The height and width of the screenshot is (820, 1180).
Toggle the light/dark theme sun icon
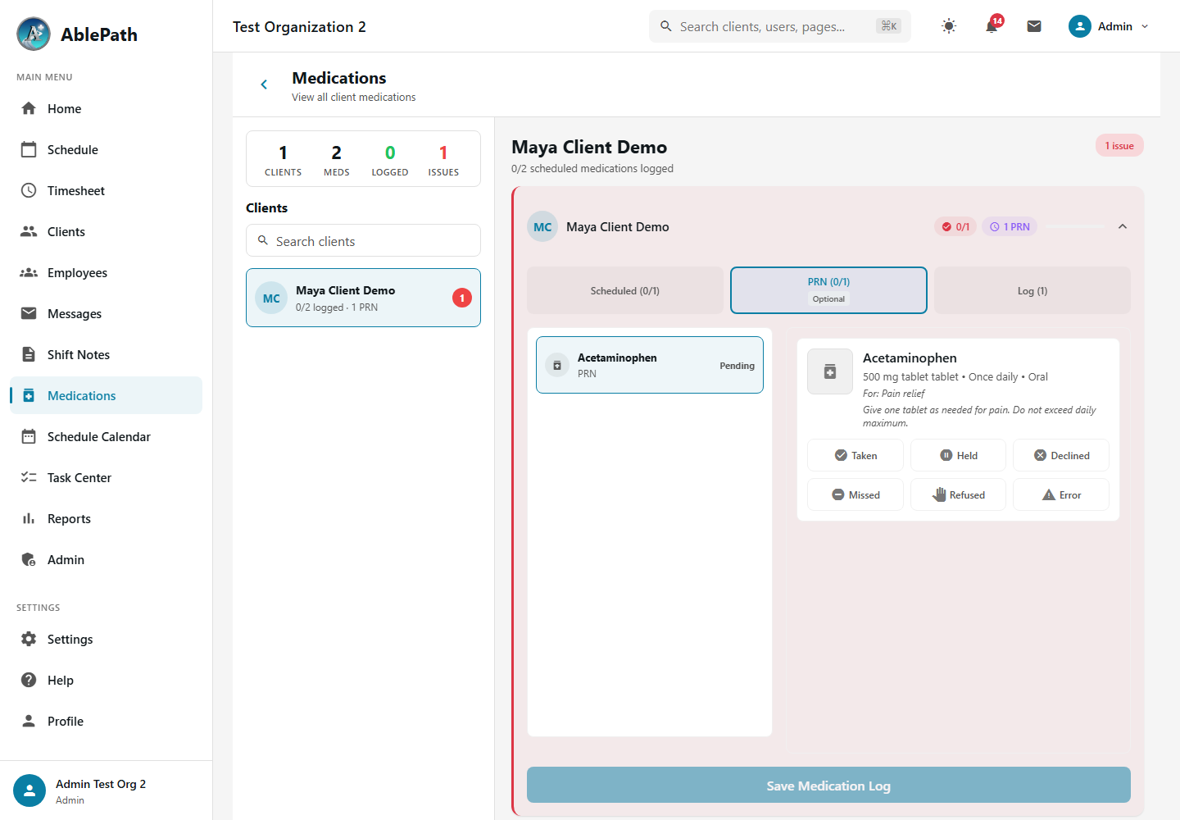click(x=949, y=26)
